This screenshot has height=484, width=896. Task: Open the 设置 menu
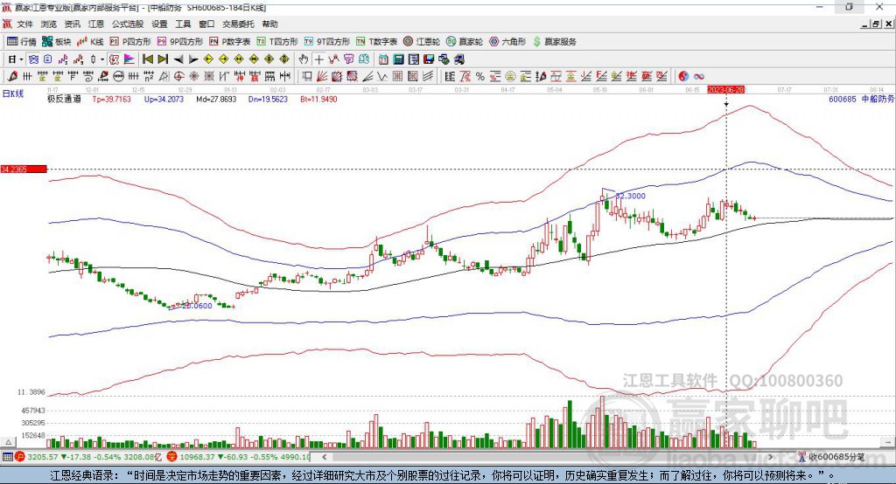(159, 24)
